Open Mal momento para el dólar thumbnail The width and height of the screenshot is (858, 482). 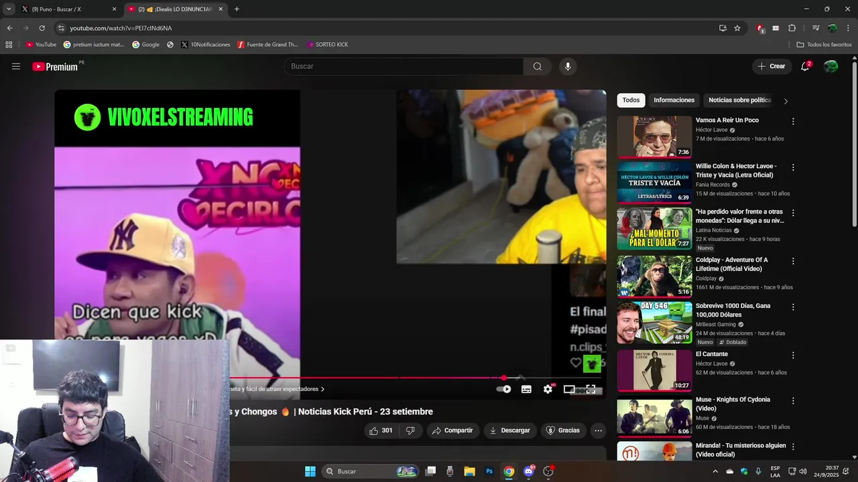(654, 228)
